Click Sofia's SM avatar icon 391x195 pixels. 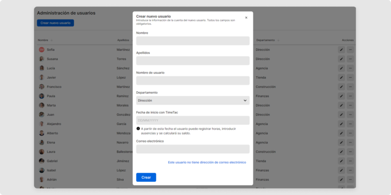(x=41, y=50)
